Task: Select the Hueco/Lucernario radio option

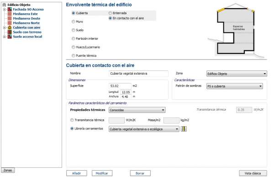Action: point(74,47)
